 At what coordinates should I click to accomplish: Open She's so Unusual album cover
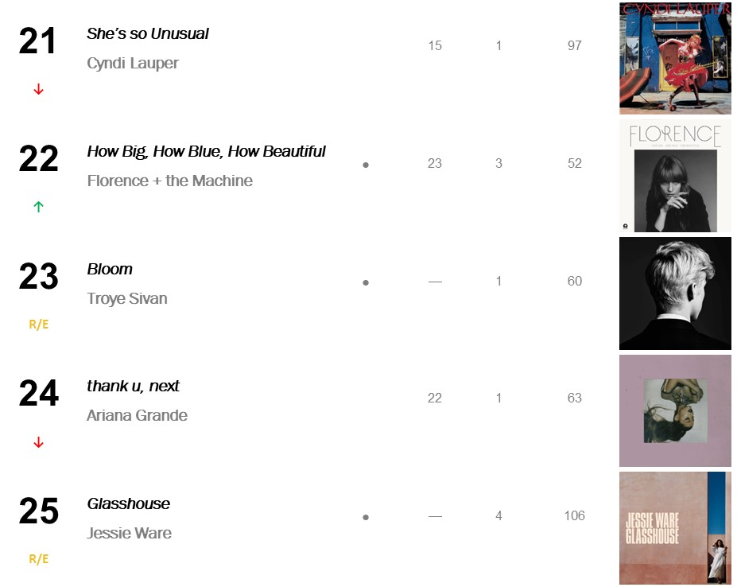(x=675, y=58)
